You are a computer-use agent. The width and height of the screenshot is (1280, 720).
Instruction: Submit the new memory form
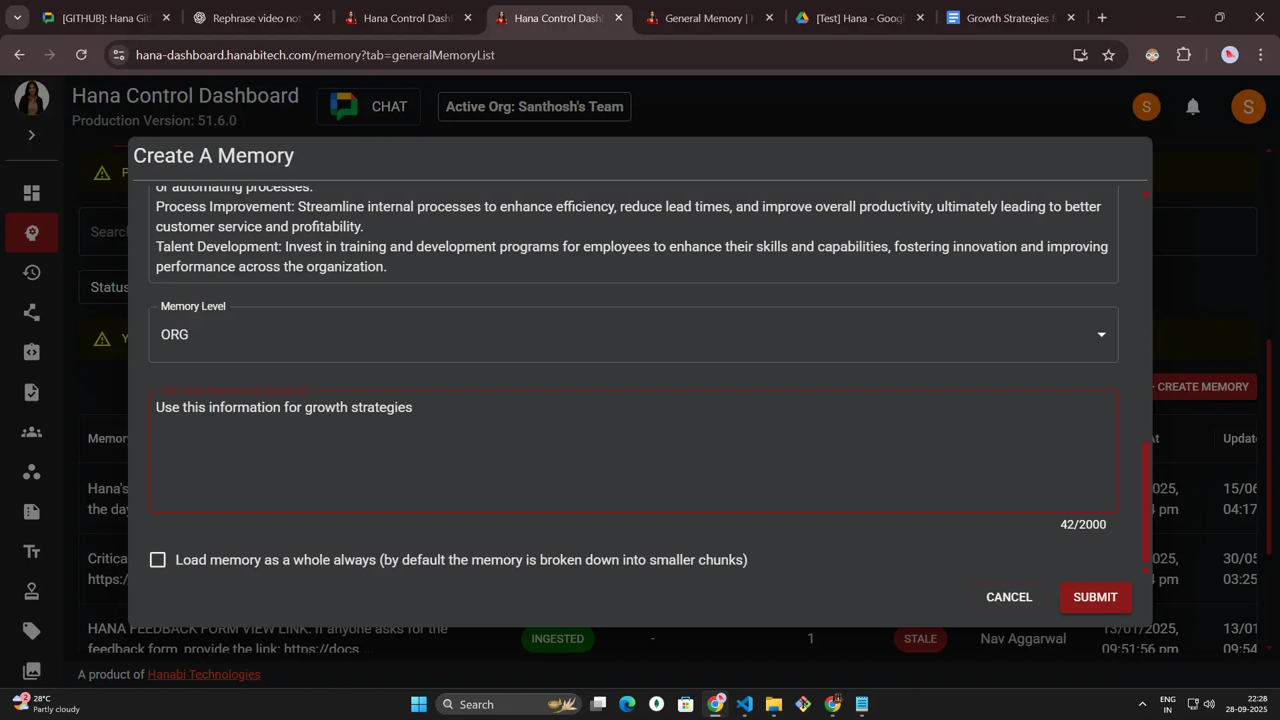[1095, 597]
